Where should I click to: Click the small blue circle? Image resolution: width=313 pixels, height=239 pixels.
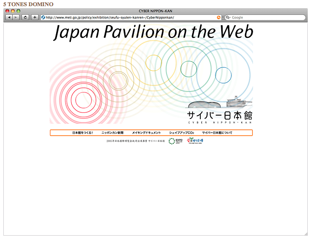[224, 75]
